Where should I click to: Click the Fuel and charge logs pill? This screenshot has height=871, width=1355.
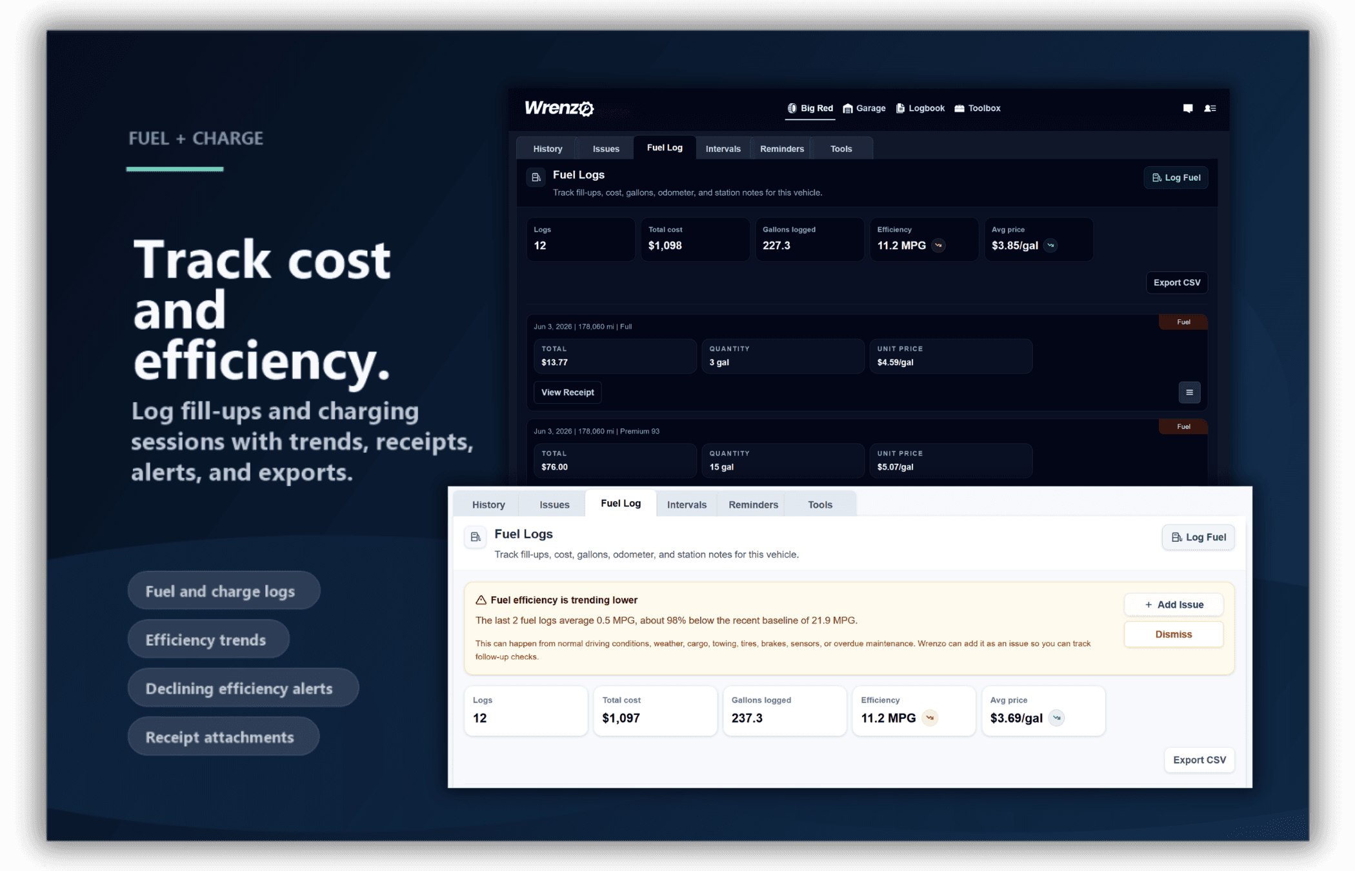pyautogui.click(x=223, y=590)
